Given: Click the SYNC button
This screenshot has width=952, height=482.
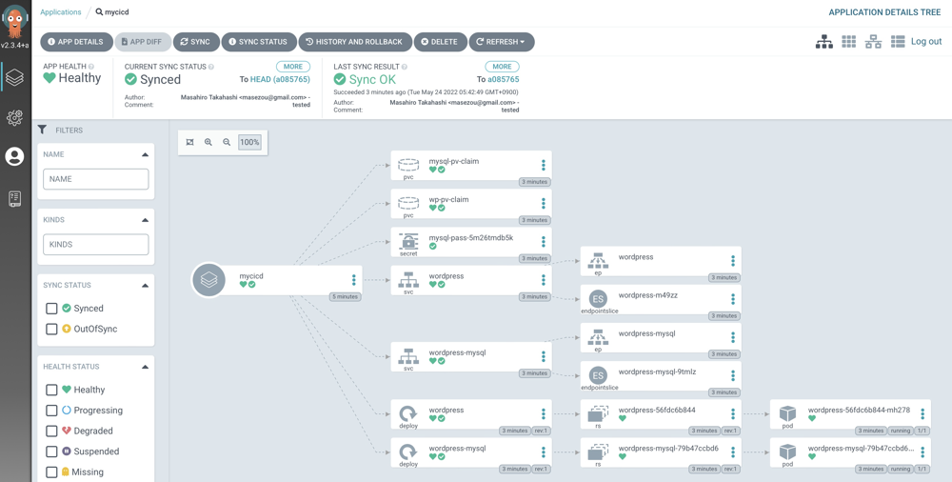Looking at the screenshot, I should click(x=196, y=42).
